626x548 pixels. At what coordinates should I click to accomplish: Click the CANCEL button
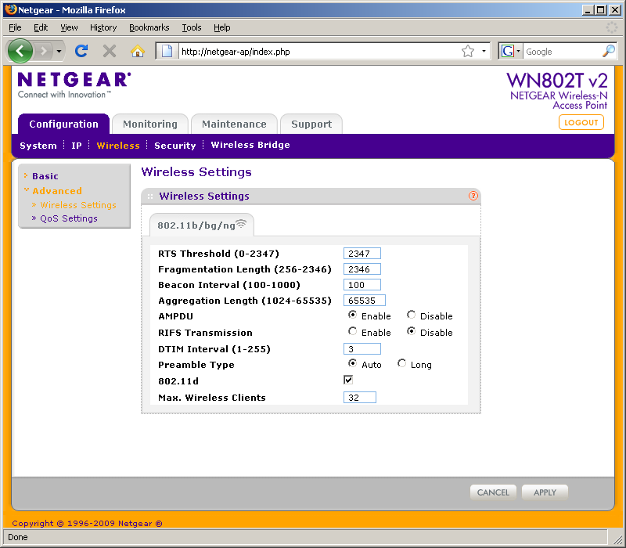[x=493, y=492]
